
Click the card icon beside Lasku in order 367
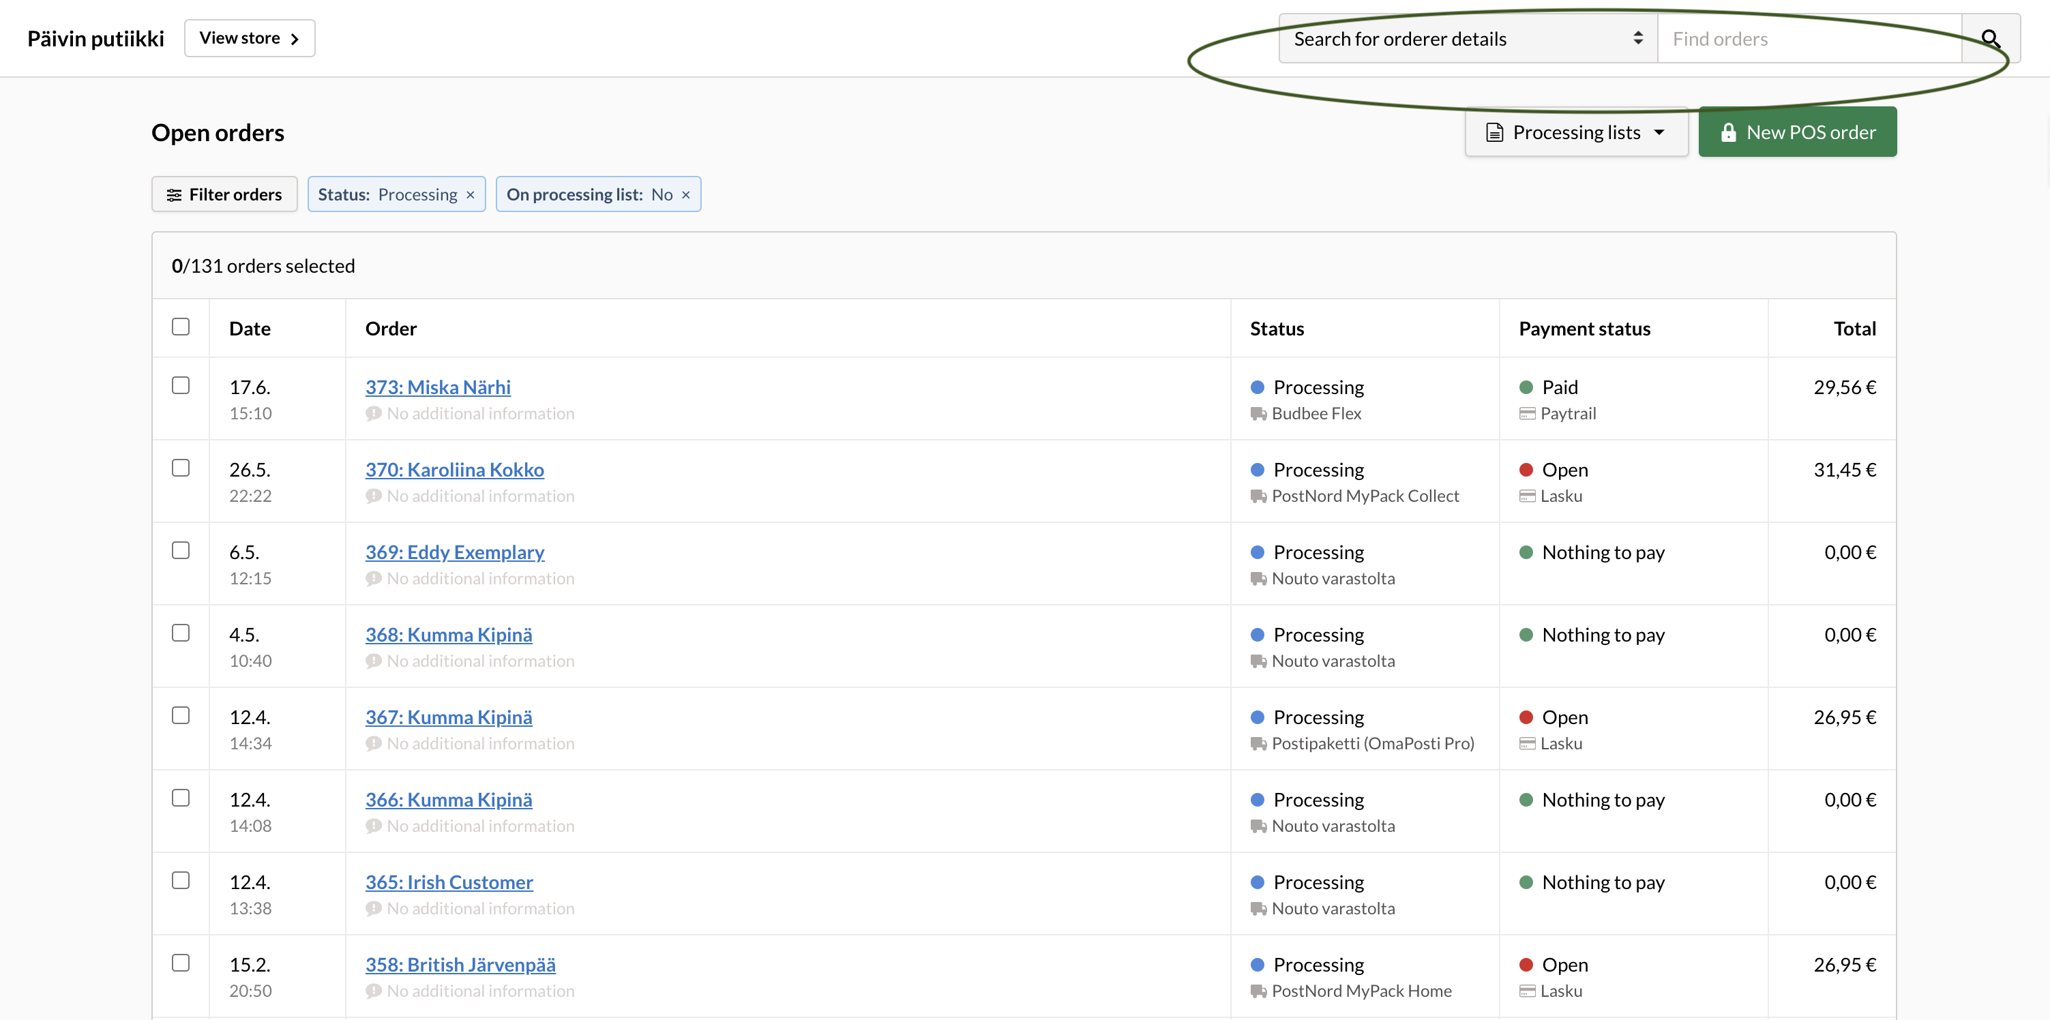pos(1527,744)
